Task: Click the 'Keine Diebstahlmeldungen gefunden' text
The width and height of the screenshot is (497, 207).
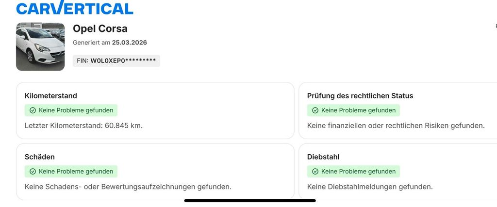Action: coord(370,187)
